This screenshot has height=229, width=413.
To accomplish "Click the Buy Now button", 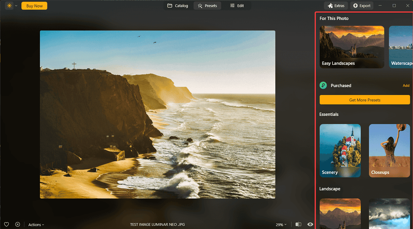I will [34, 6].
